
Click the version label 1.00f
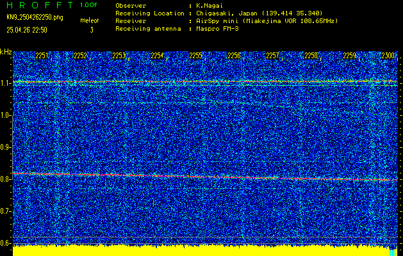tap(88, 5)
